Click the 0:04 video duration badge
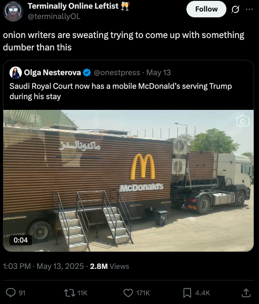This screenshot has width=259, height=304. pos(21,240)
